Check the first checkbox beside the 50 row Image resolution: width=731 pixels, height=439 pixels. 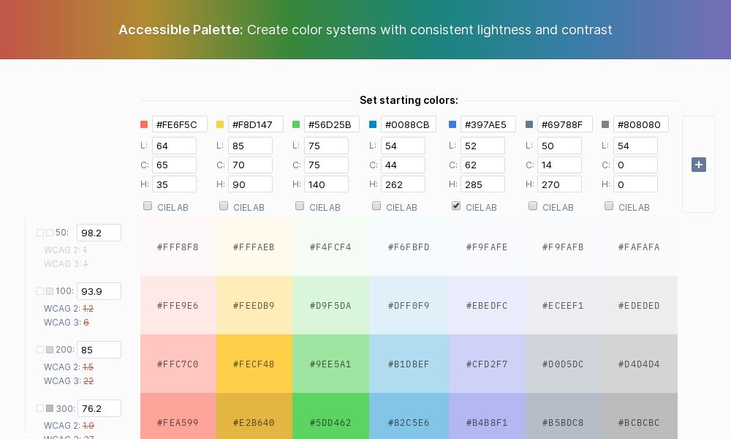pyautogui.click(x=41, y=233)
